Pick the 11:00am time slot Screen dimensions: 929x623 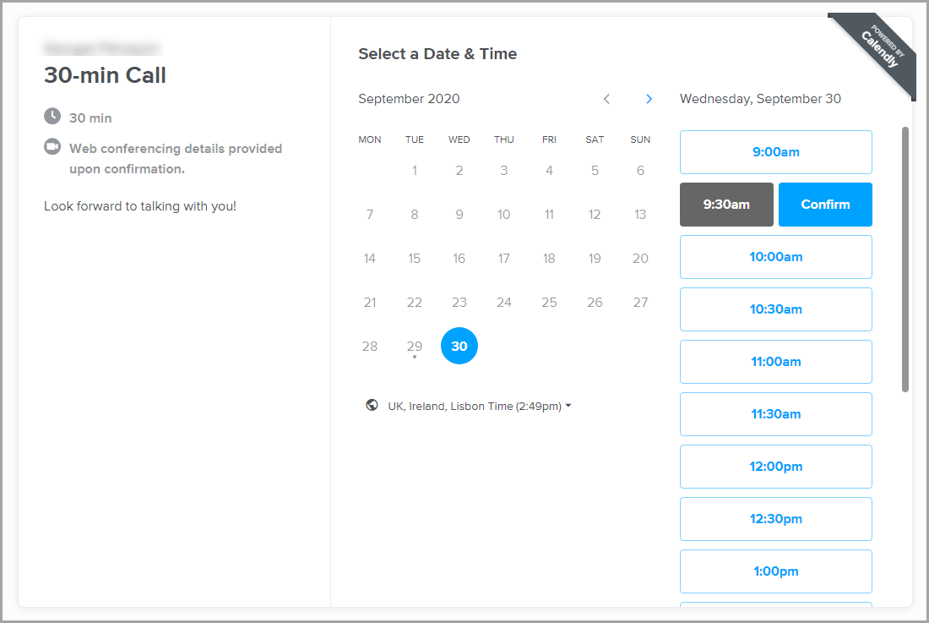[775, 362]
